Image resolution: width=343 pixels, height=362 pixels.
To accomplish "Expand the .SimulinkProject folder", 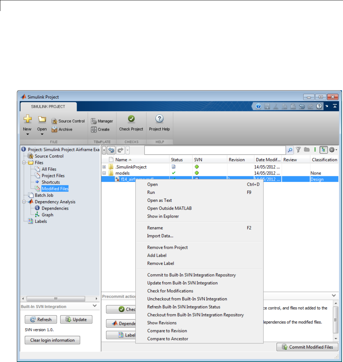I will point(104,167).
